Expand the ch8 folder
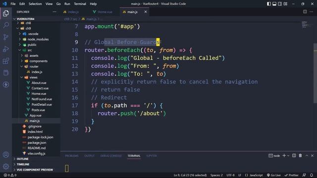317x178 pixels. click(x=36, y=23)
